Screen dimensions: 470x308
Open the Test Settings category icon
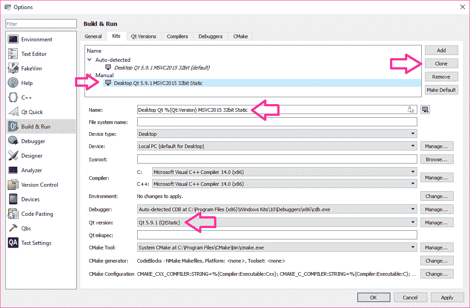coord(13,243)
